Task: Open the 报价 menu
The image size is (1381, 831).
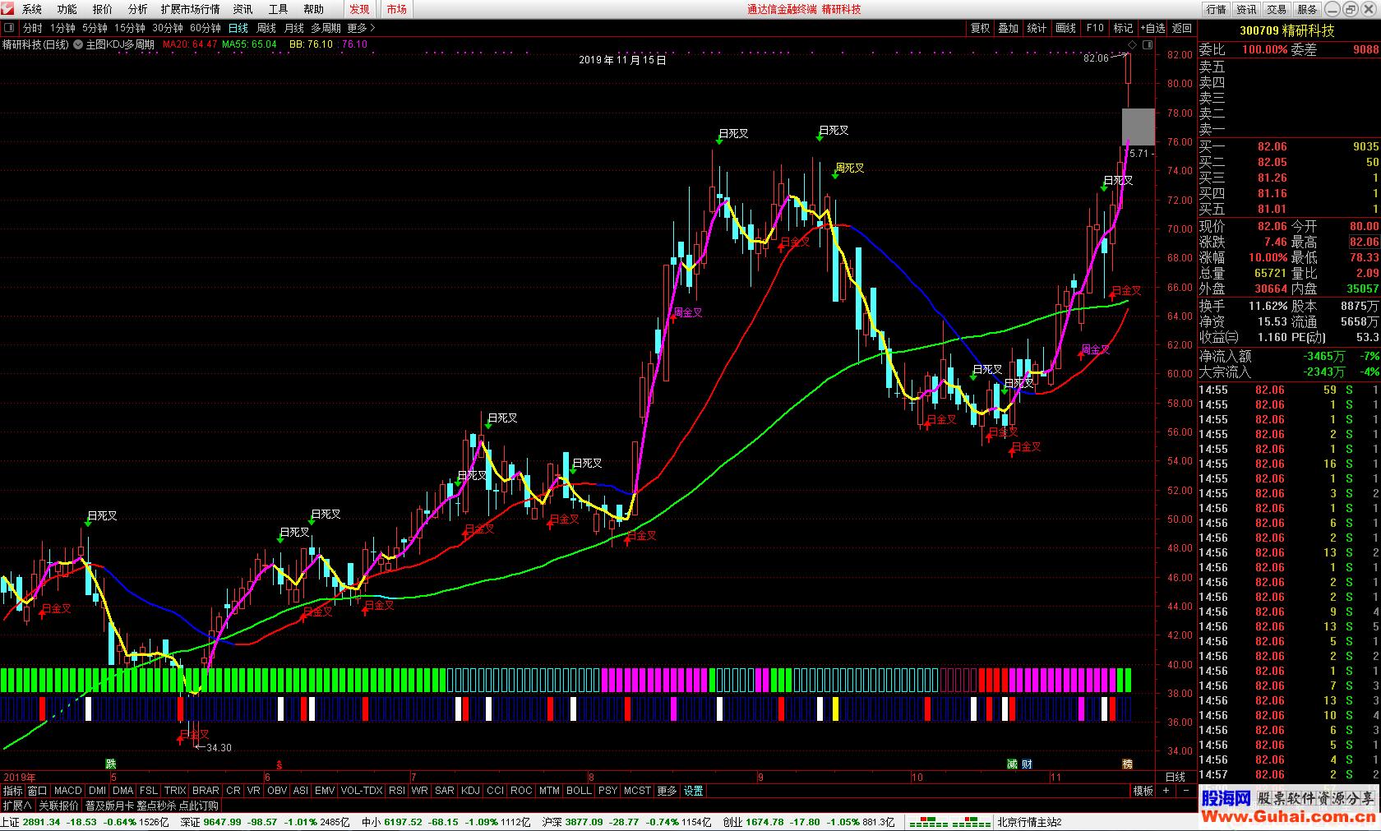Action: tap(103, 9)
